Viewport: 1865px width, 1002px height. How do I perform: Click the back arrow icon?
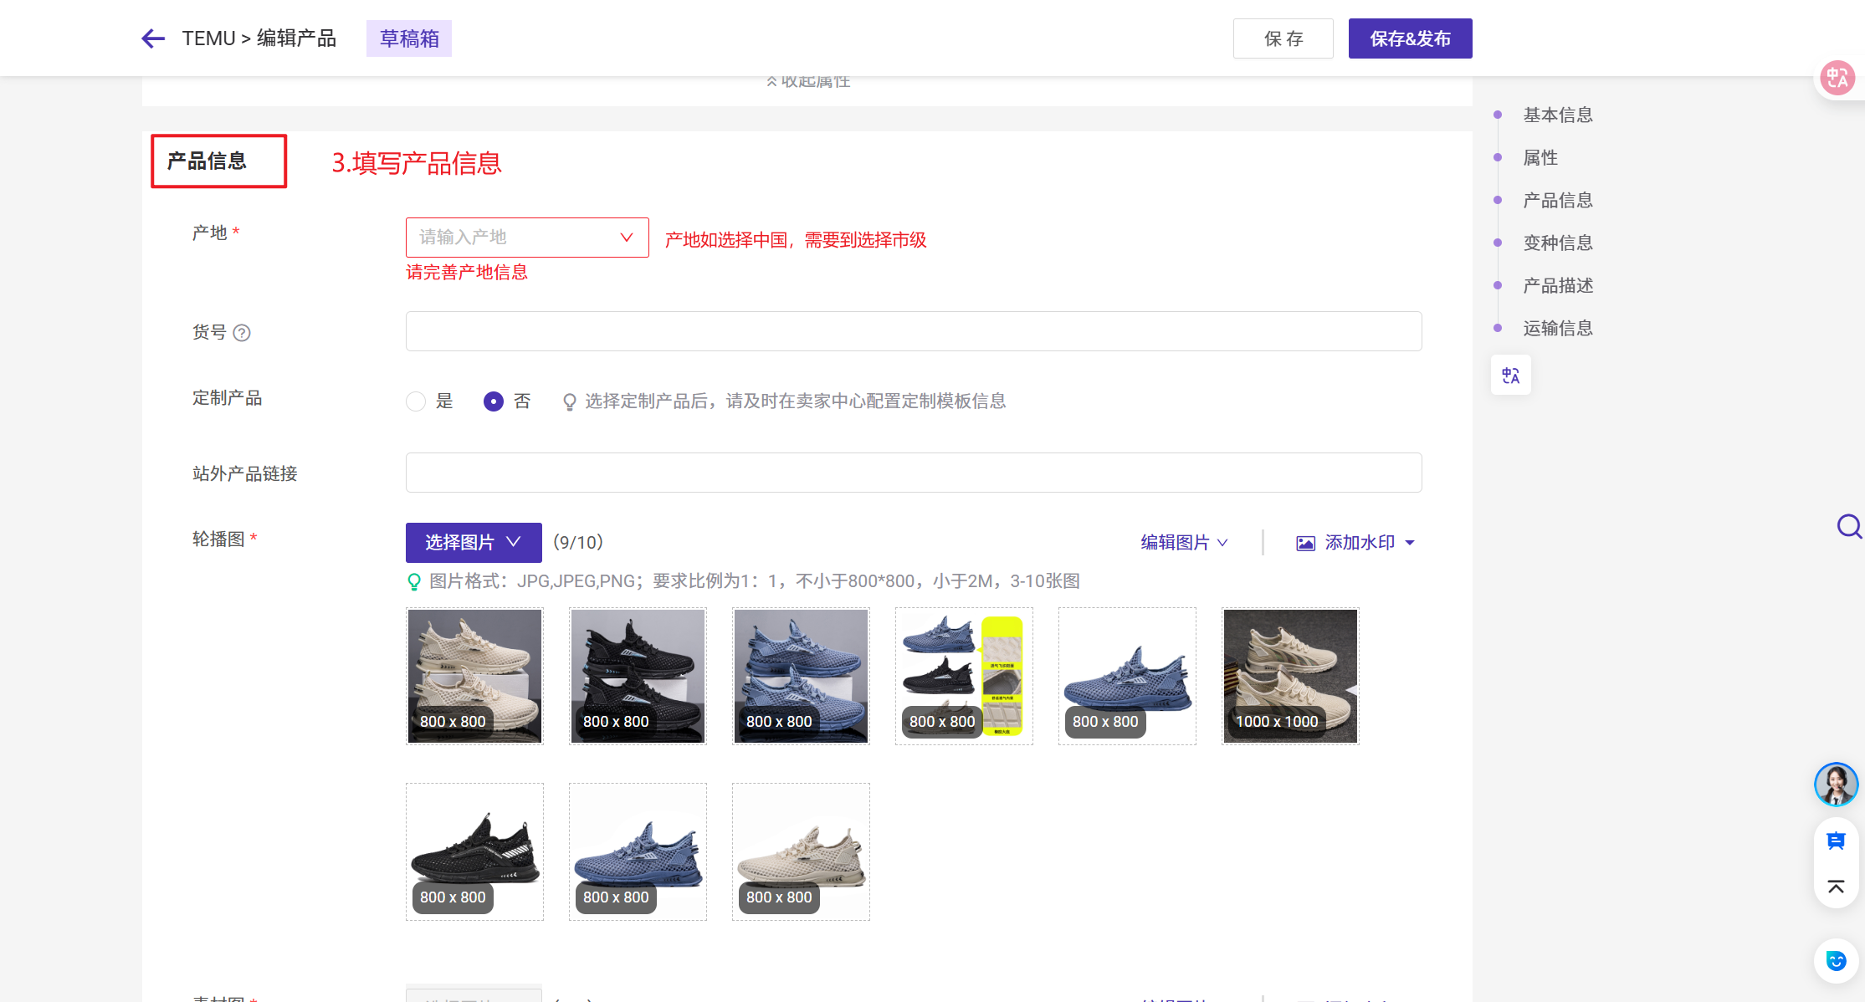pyautogui.click(x=153, y=38)
